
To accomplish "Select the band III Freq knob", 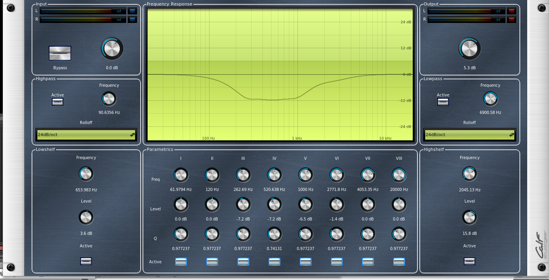I will point(243,175).
